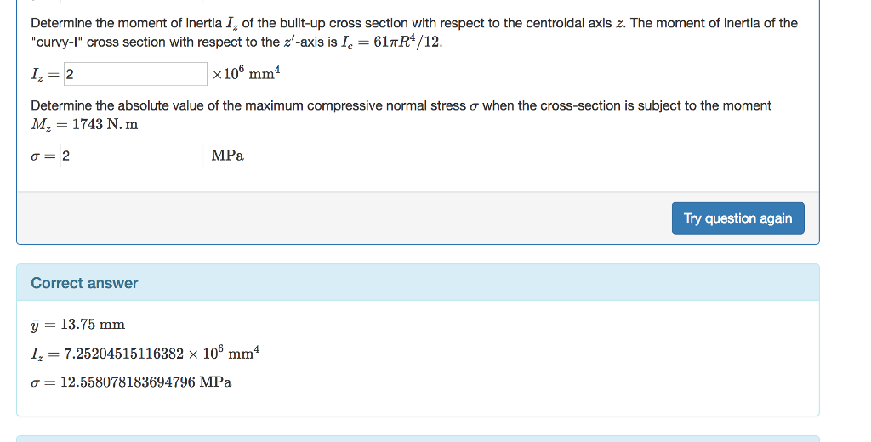Viewport: 871px width, 442px height.
Task: Click the Iz answer input field
Action: point(134,74)
